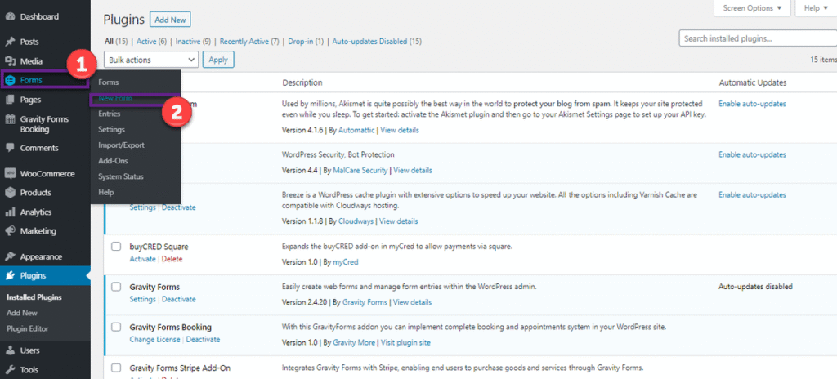Click the Analytics bar chart icon

point(10,212)
